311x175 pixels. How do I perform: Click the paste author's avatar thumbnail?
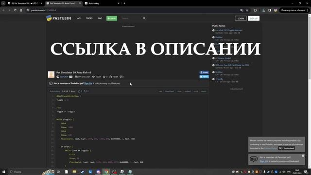(x=51, y=74)
